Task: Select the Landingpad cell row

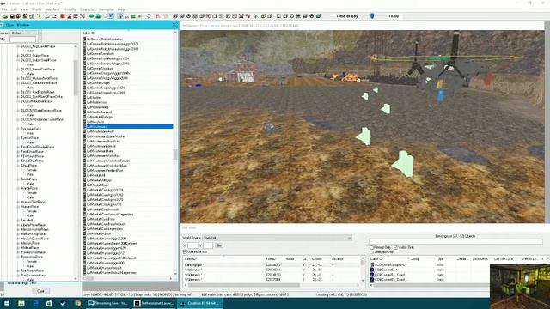Action: (x=272, y=265)
